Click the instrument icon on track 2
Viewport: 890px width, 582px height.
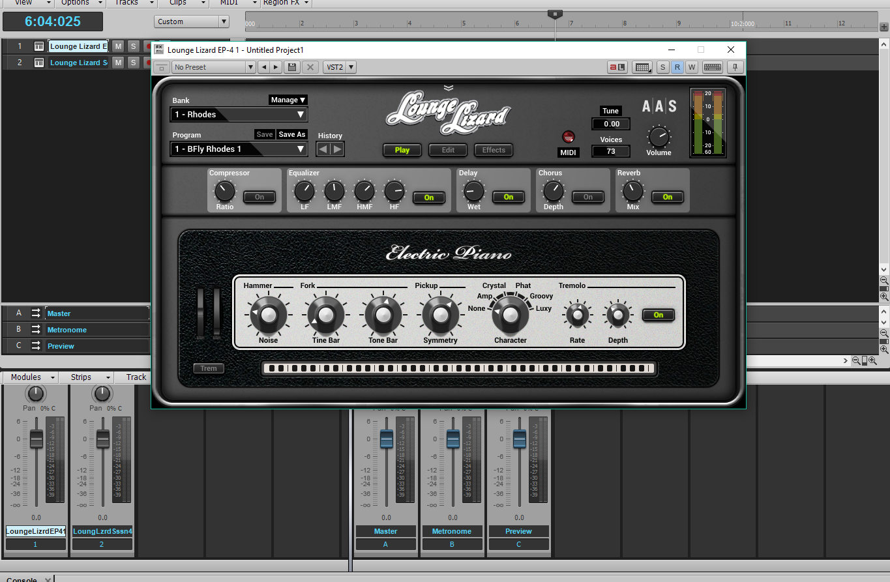tap(39, 63)
